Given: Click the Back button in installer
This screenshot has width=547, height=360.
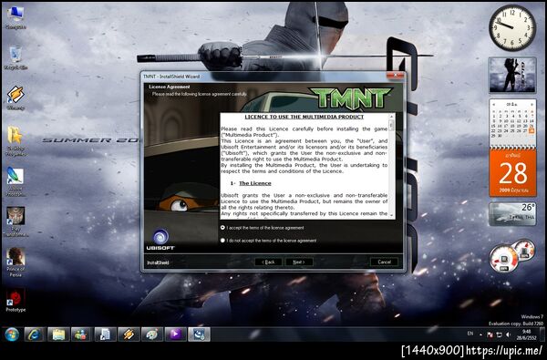Looking at the screenshot, I should (268, 262).
